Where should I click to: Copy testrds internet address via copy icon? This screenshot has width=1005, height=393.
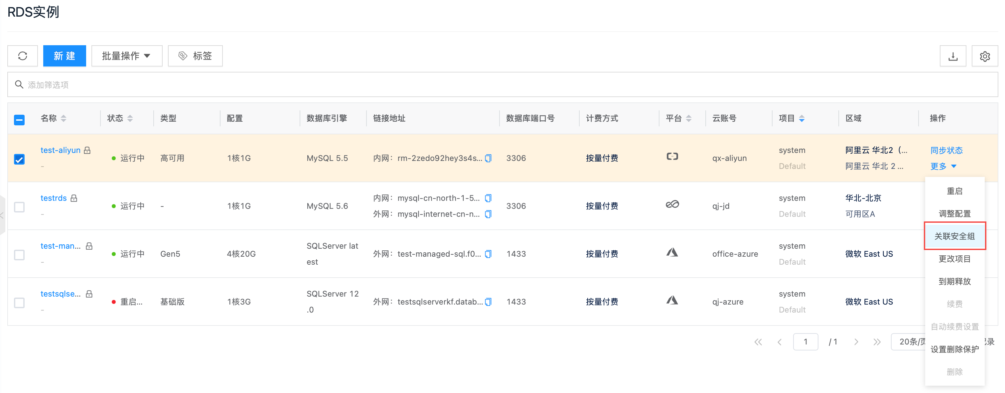pyautogui.click(x=488, y=214)
